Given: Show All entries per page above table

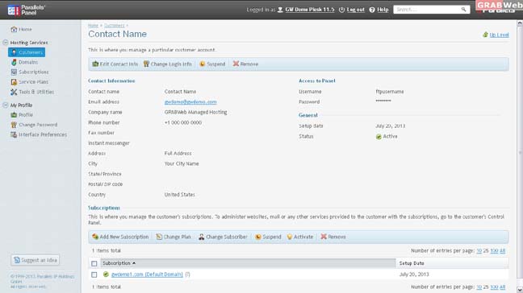Looking at the screenshot, I should [x=503, y=251].
